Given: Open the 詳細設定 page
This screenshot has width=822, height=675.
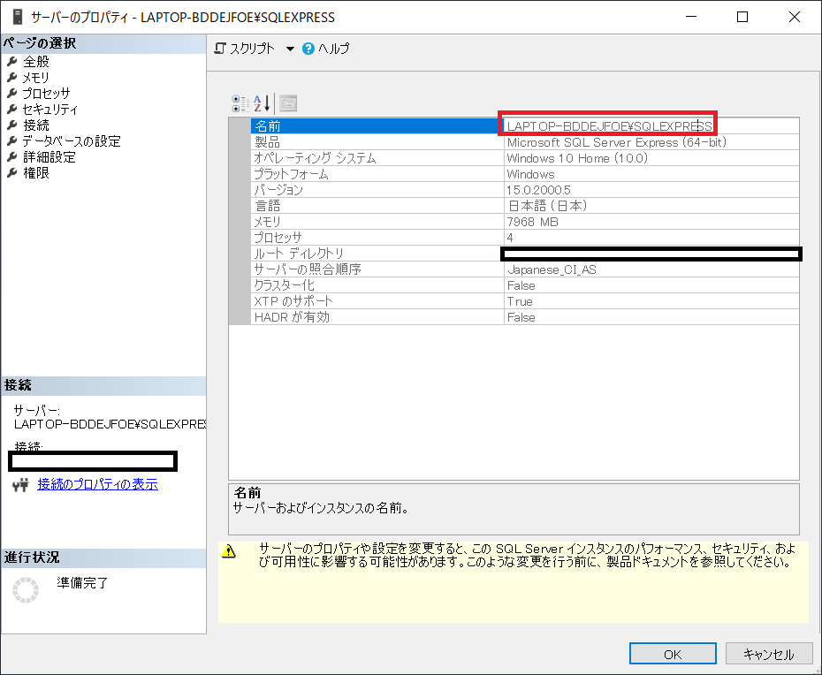Looking at the screenshot, I should (49, 156).
